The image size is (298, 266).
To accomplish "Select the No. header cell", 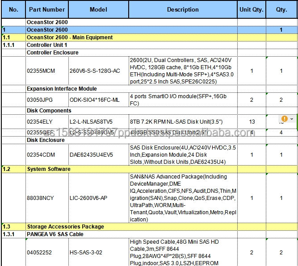I will pyautogui.click(x=13, y=9).
